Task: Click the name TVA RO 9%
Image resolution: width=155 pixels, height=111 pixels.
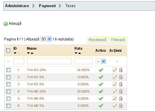Action: click(35, 77)
